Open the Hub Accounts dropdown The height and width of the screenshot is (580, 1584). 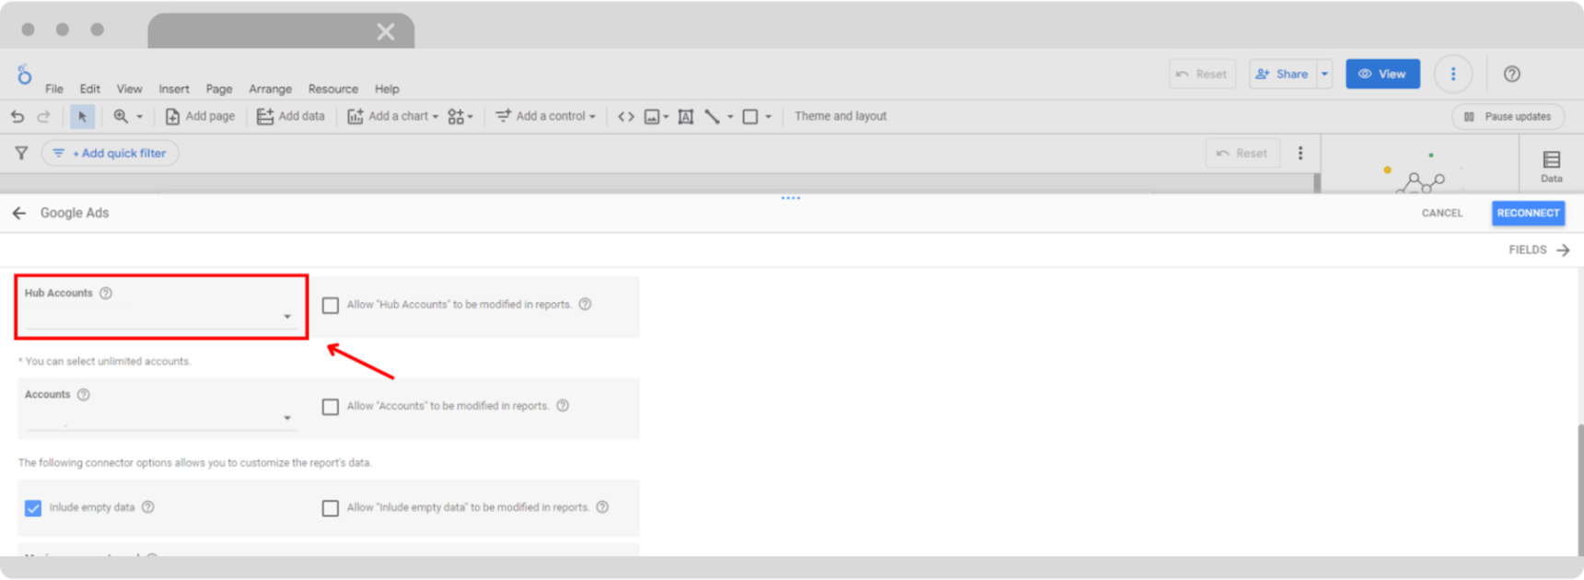[x=286, y=317]
